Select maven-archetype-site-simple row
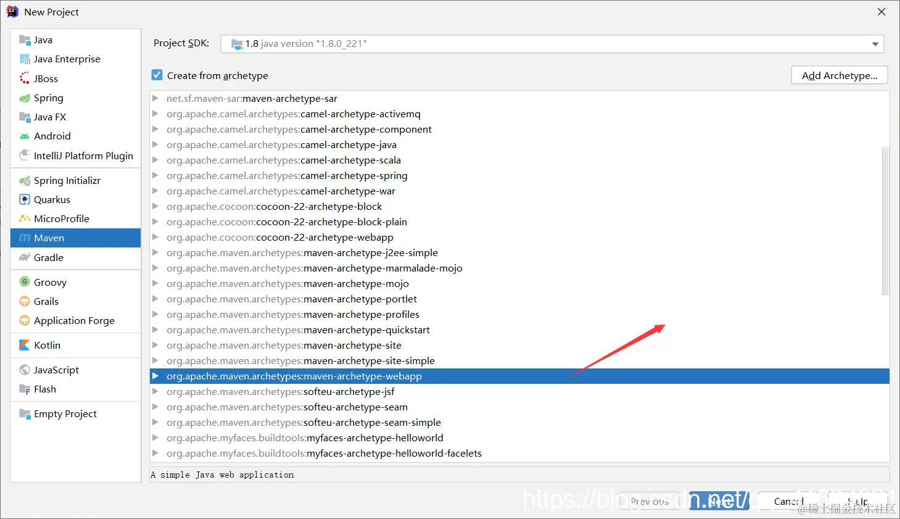The image size is (900, 519). coord(519,360)
